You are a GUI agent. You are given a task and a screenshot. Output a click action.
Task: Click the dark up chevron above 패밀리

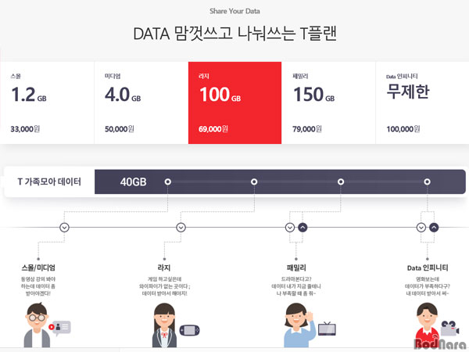pyautogui.click(x=303, y=228)
